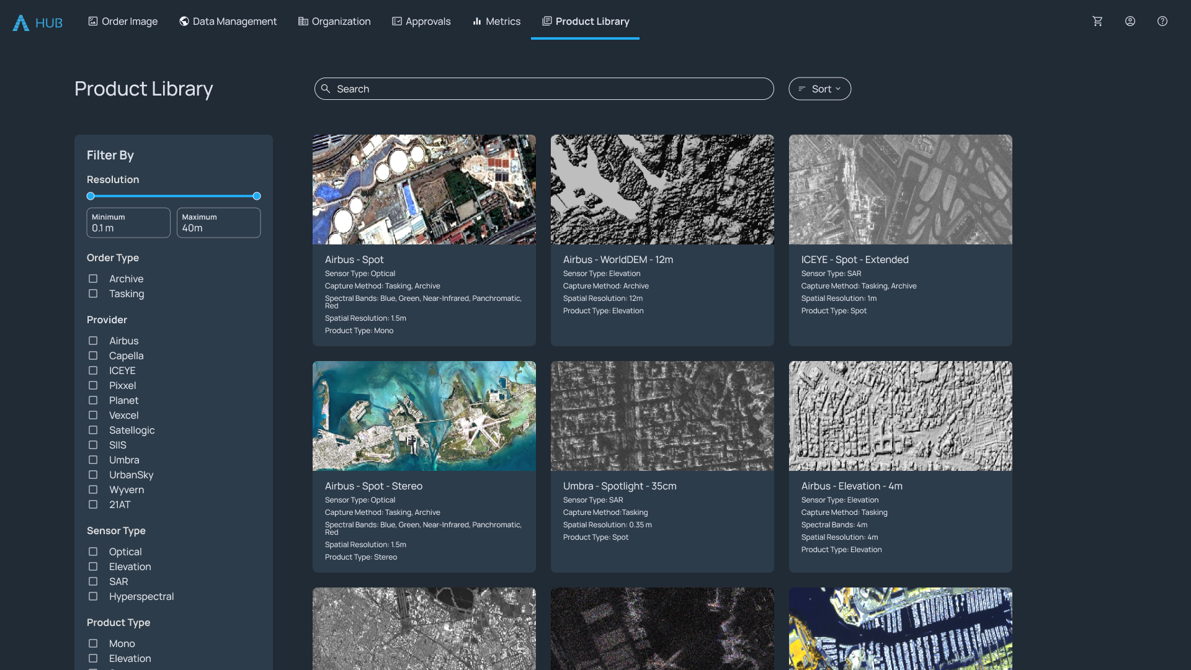Image resolution: width=1191 pixels, height=670 pixels.
Task: Enable the Archive order type filter
Action: pyautogui.click(x=92, y=279)
